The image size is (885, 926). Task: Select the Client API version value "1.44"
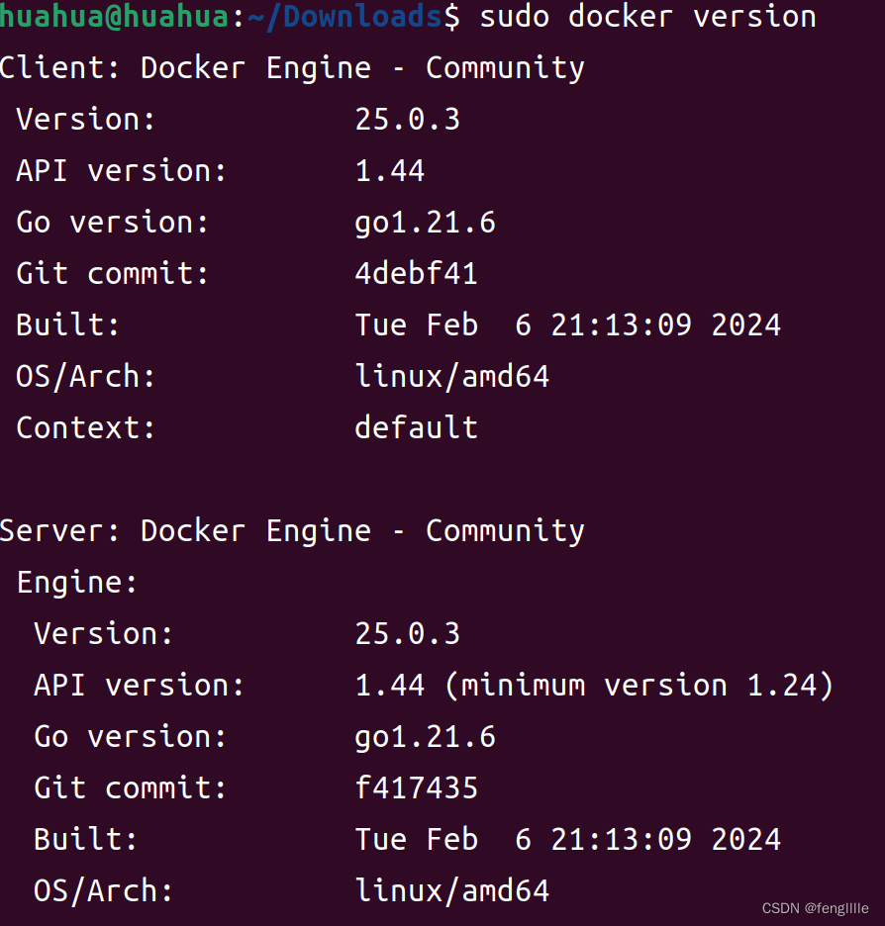[390, 171]
